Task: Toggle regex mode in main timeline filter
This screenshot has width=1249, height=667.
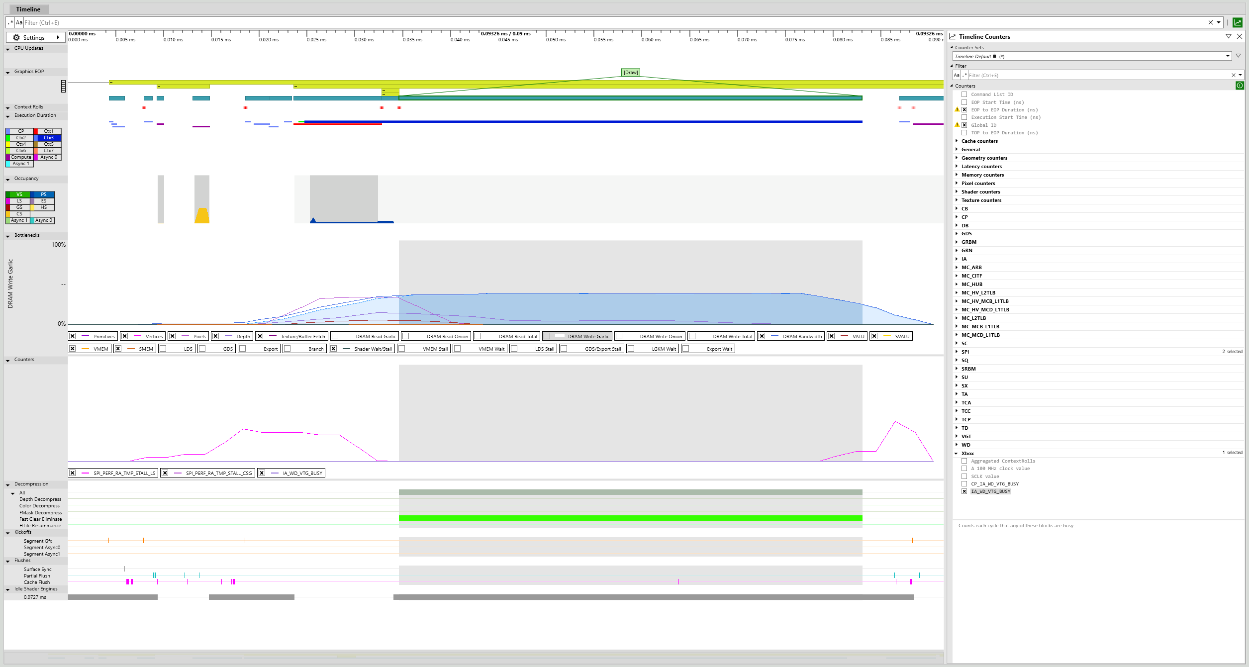Action: point(10,22)
